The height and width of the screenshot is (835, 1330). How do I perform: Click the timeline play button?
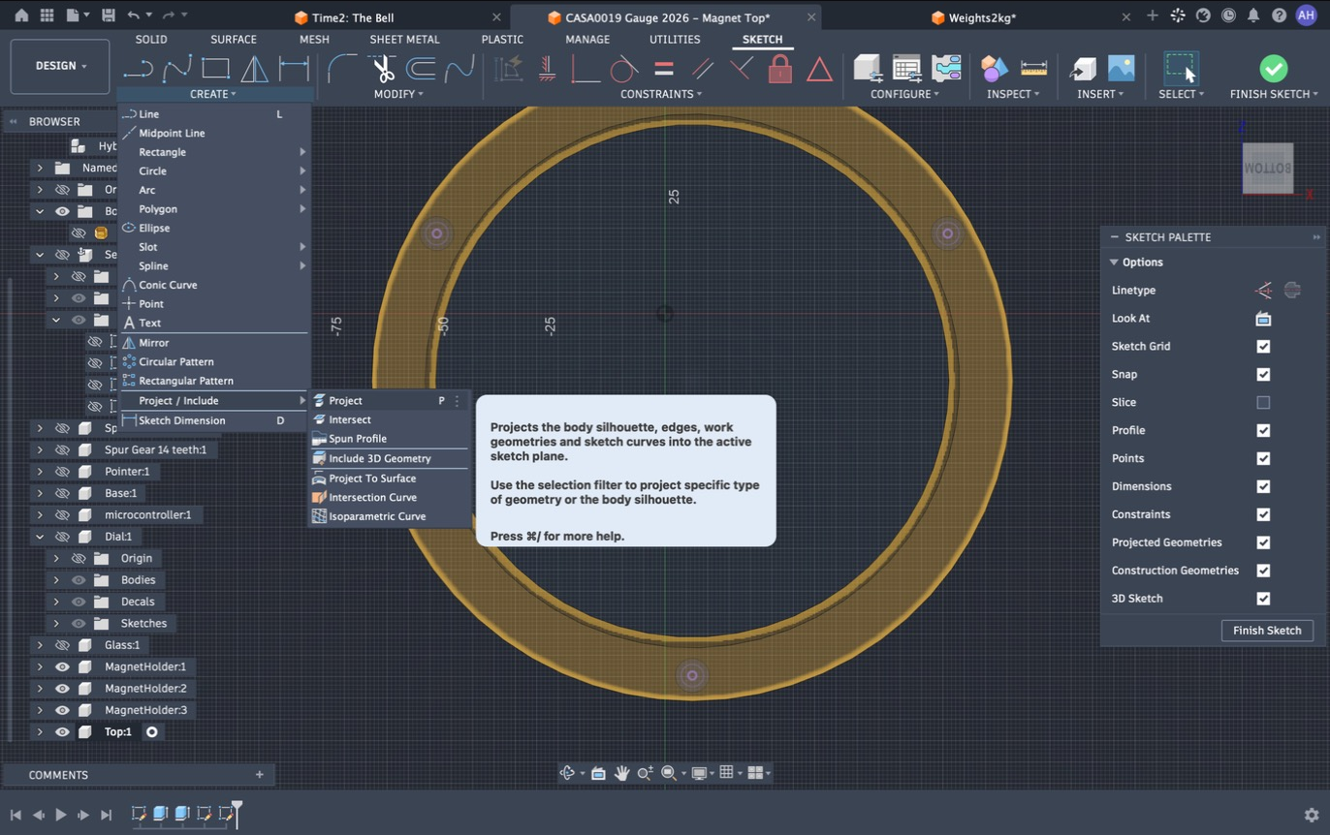tap(60, 815)
